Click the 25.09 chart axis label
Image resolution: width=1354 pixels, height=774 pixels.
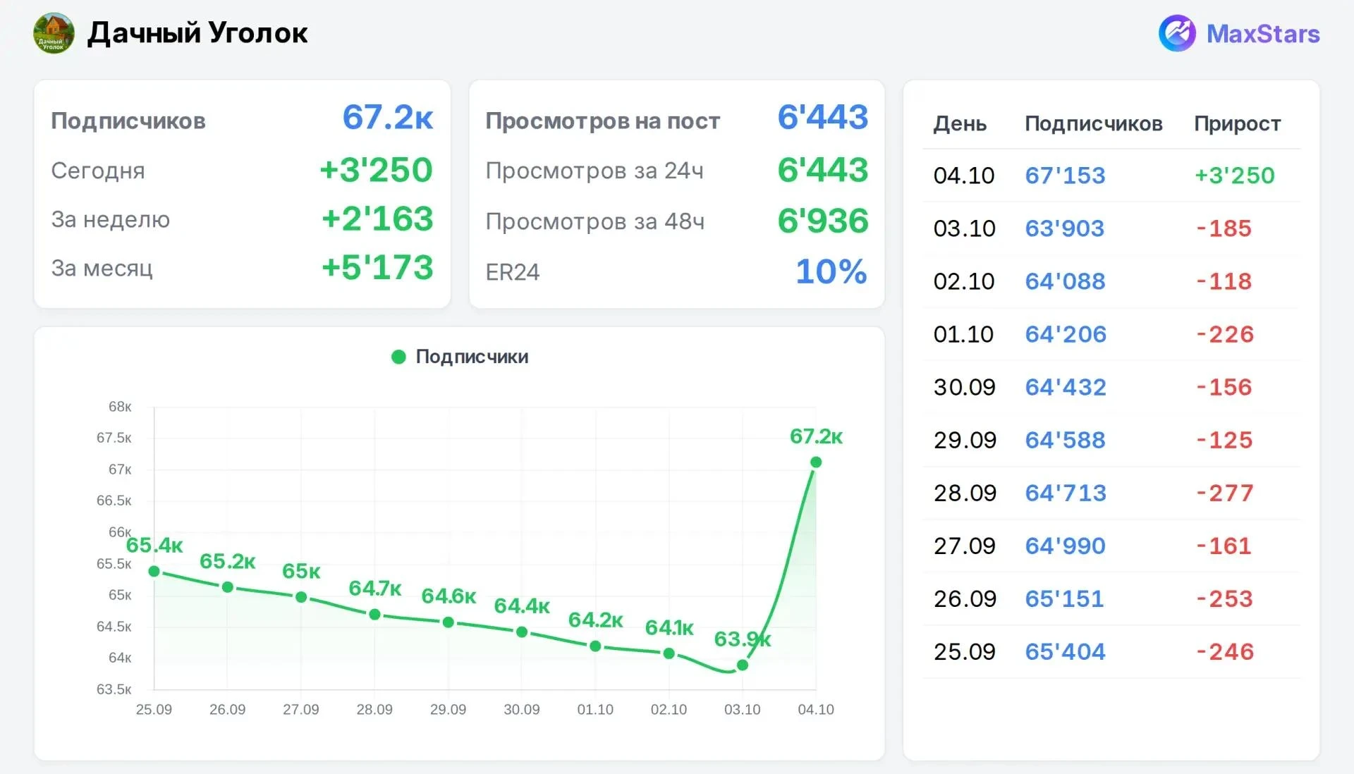[154, 710]
